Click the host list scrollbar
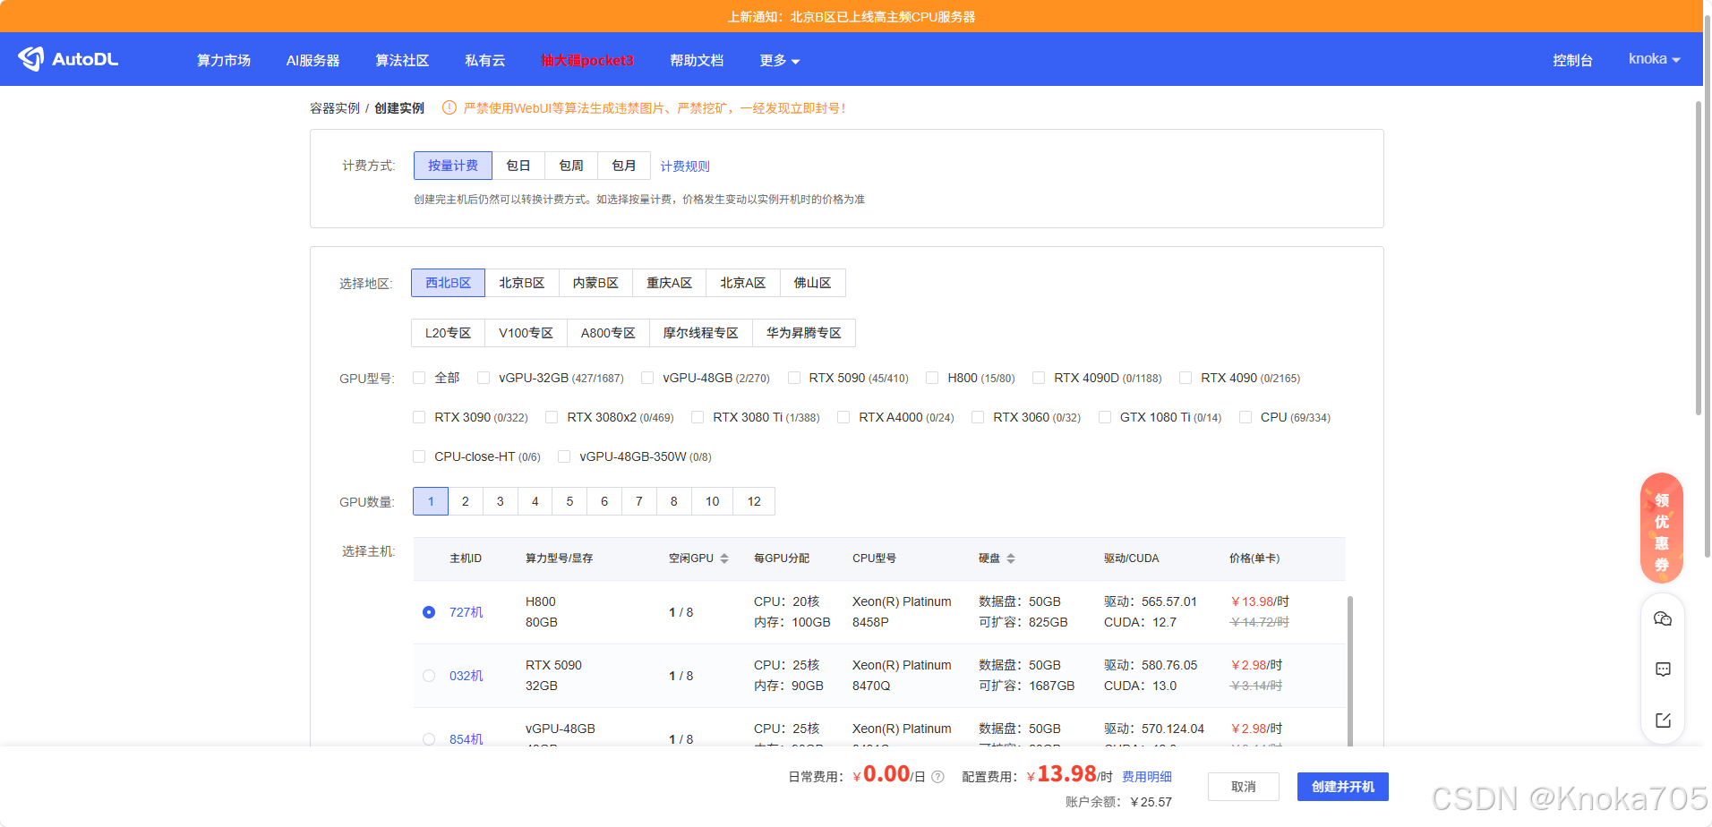This screenshot has height=827, width=1712. (1350, 670)
